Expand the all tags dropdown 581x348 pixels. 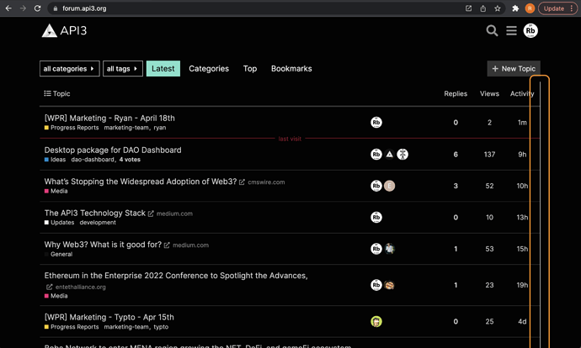tap(123, 69)
